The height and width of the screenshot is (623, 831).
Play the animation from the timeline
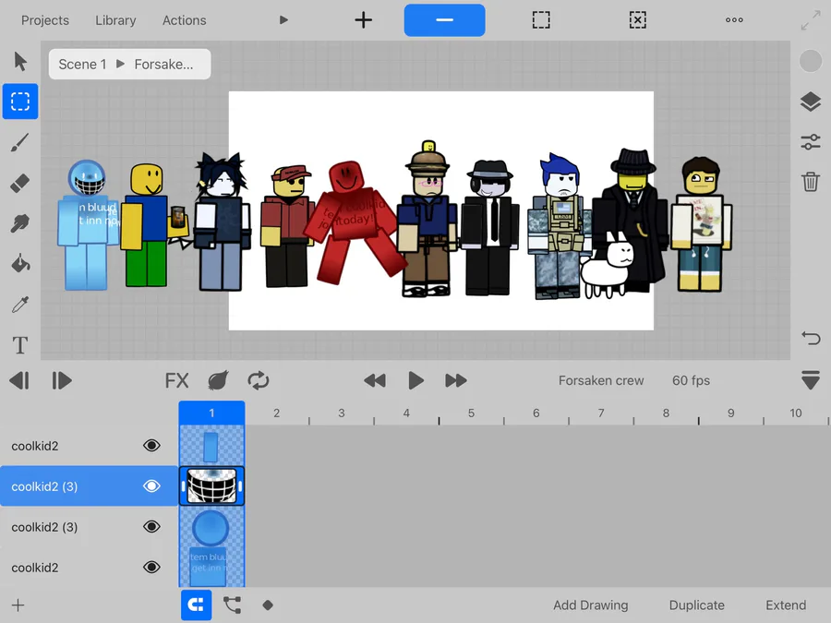(415, 380)
